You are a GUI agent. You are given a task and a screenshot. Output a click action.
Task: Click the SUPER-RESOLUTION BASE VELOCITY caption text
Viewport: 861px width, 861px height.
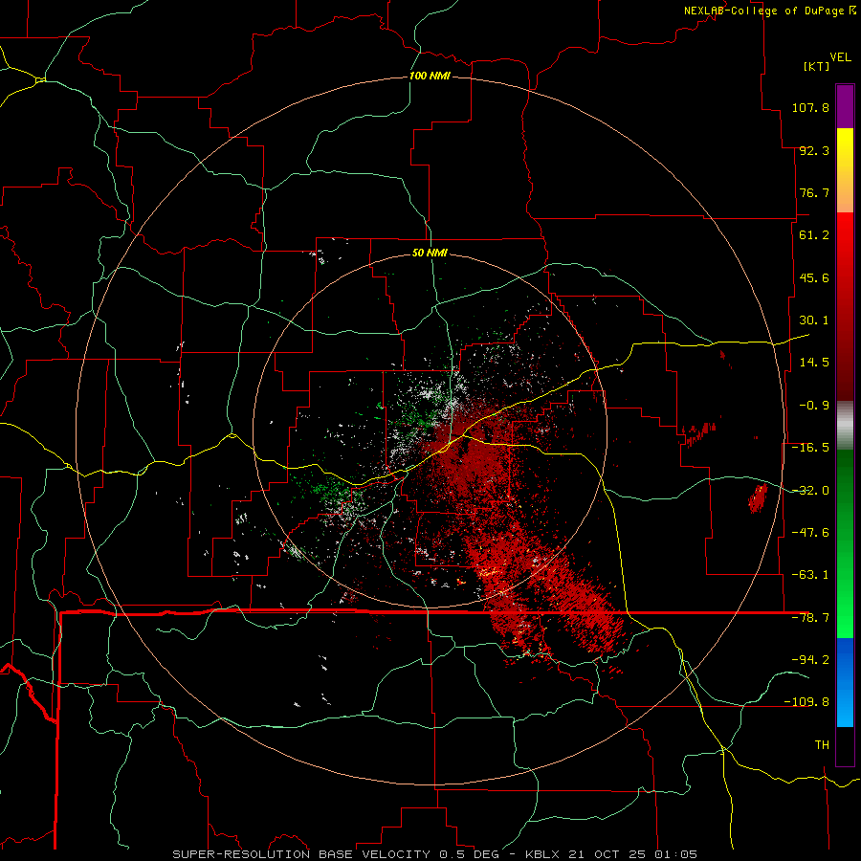pos(301,854)
